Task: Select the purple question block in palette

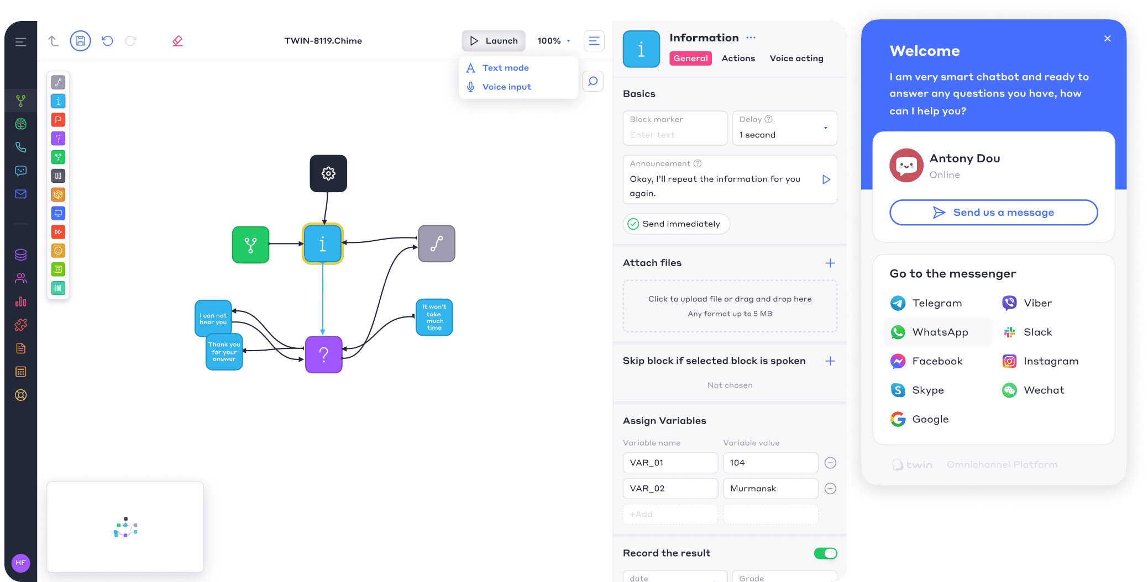Action: [x=58, y=139]
